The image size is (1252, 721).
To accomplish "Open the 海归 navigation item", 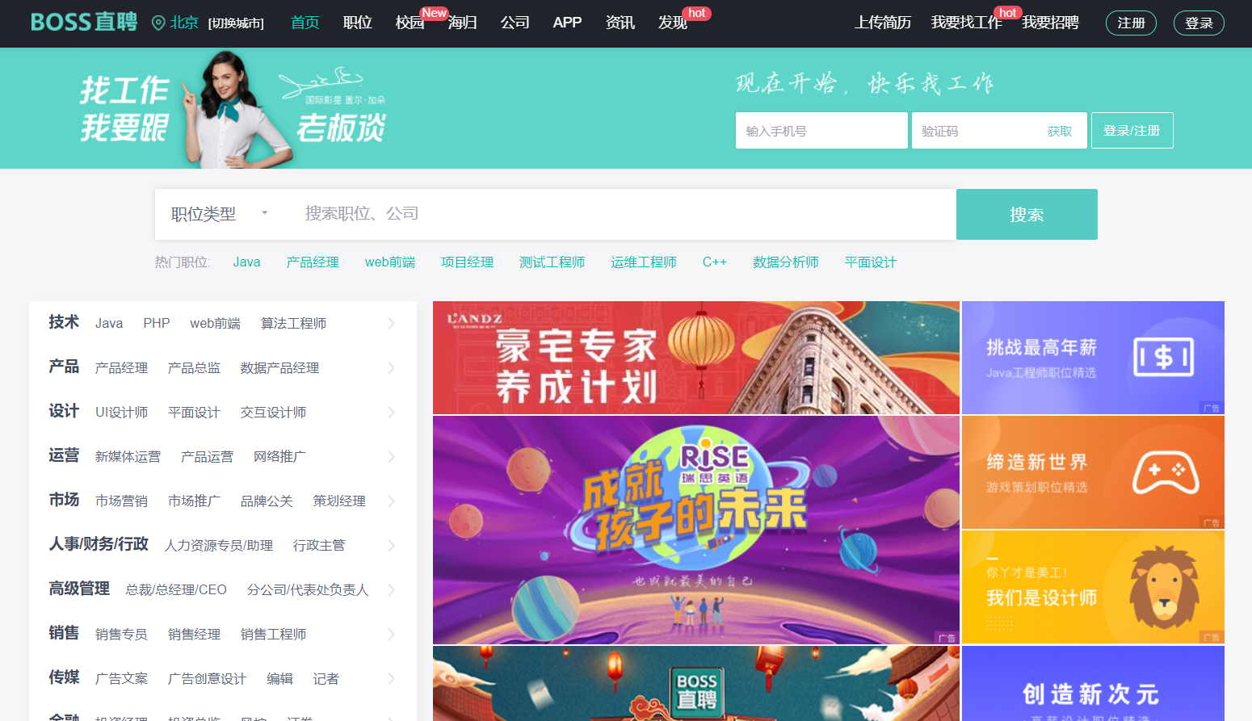I will [x=462, y=23].
